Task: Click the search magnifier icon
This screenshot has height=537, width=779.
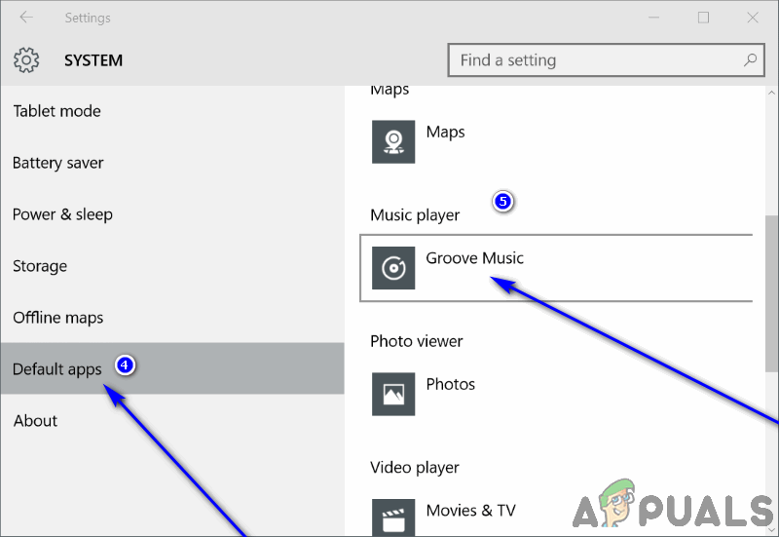Action: [x=751, y=60]
